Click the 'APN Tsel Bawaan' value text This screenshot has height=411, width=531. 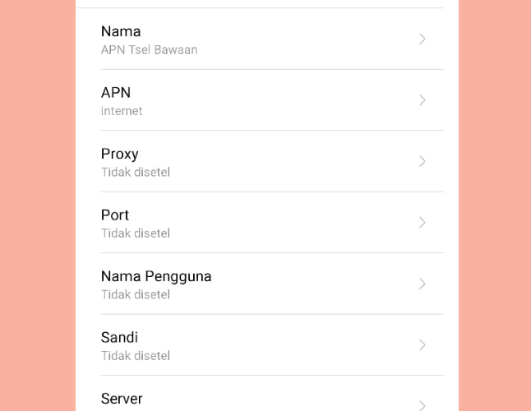(149, 50)
